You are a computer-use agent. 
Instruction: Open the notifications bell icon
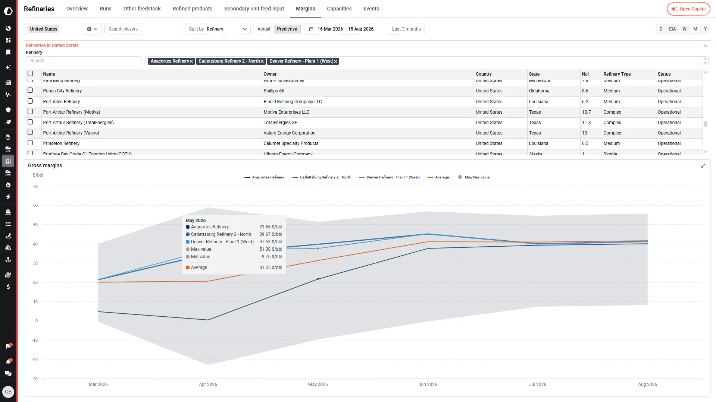point(8,362)
